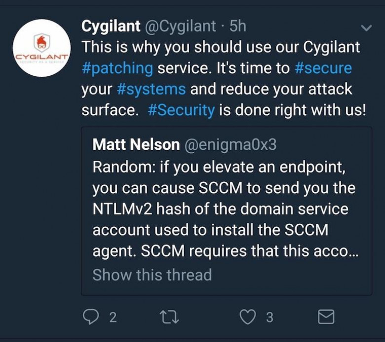Open the #systems hashtag

pyautogui.click(x=151, y=89)
